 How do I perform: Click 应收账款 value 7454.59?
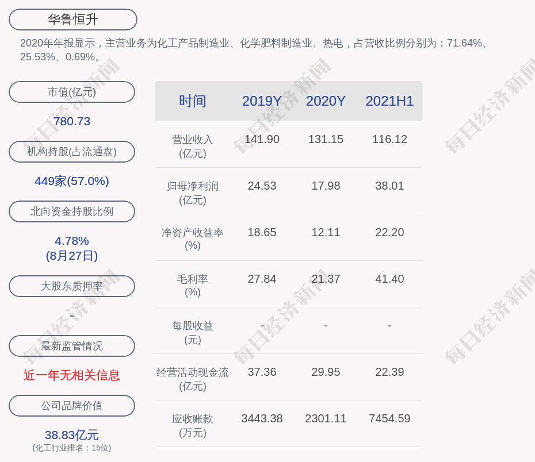pyautogui.click(x=389, y=418)
